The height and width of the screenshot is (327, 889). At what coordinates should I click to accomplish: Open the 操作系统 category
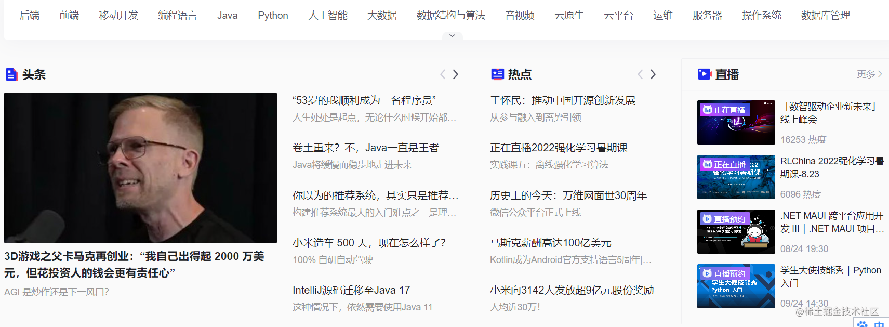click(x=762, y=16)
